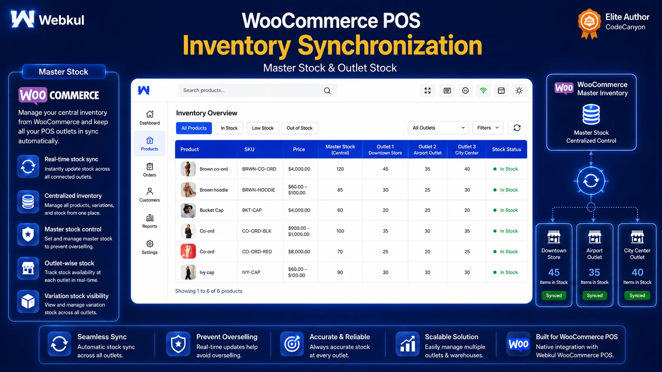This screenshot has height=372, width=662.
Task: Click the Stock Status column header
Action: [506, 149]
